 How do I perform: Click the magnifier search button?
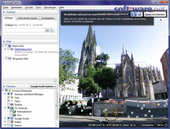[x=52, y=30]
